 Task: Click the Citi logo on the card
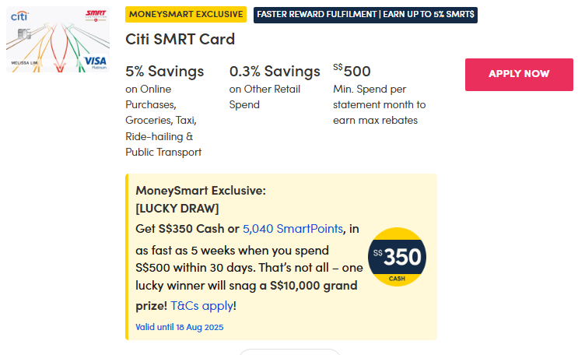coord(19,16)
